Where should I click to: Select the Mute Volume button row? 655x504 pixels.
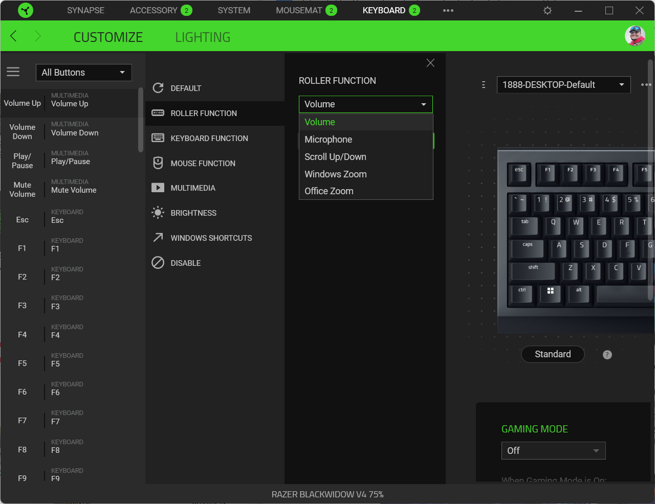pyautogui.click(x=69, y=189)
